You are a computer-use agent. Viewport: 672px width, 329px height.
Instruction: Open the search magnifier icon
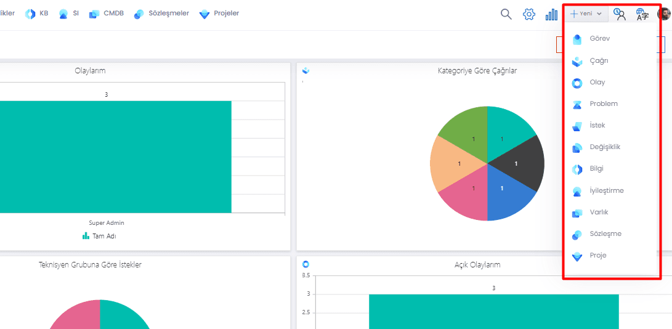coord(506,14)
